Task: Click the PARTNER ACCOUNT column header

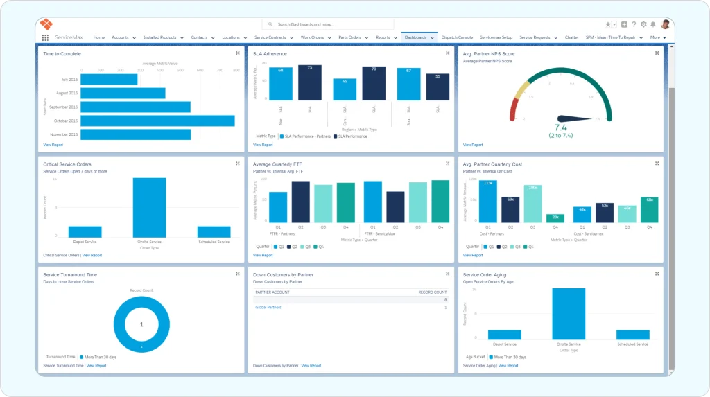Action: tap(272, 292)
